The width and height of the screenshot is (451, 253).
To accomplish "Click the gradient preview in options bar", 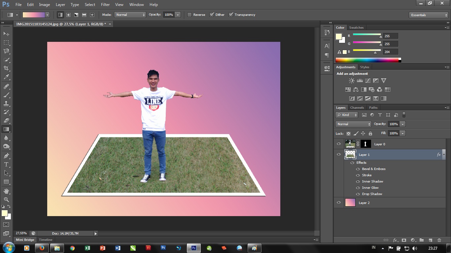I will (33, 15).
